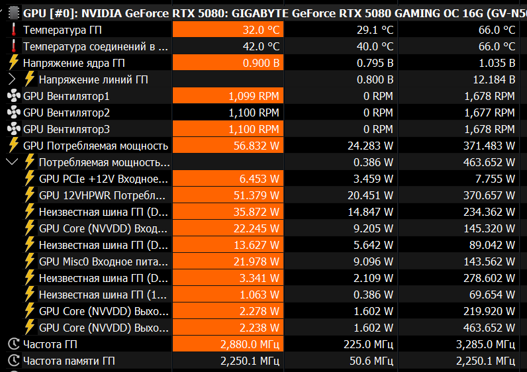Expand the Напряжение линий ГП group
The width and height of the screenshot is (527, 372).
point(12,79)
